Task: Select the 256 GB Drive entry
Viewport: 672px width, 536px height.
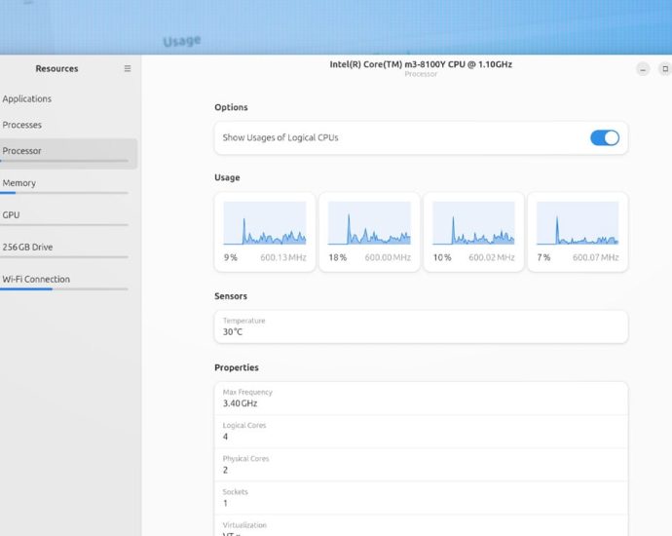Action: point(28,248)
